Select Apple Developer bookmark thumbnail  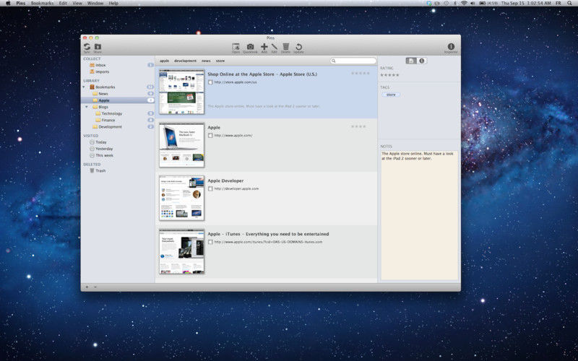click(181, 198)
